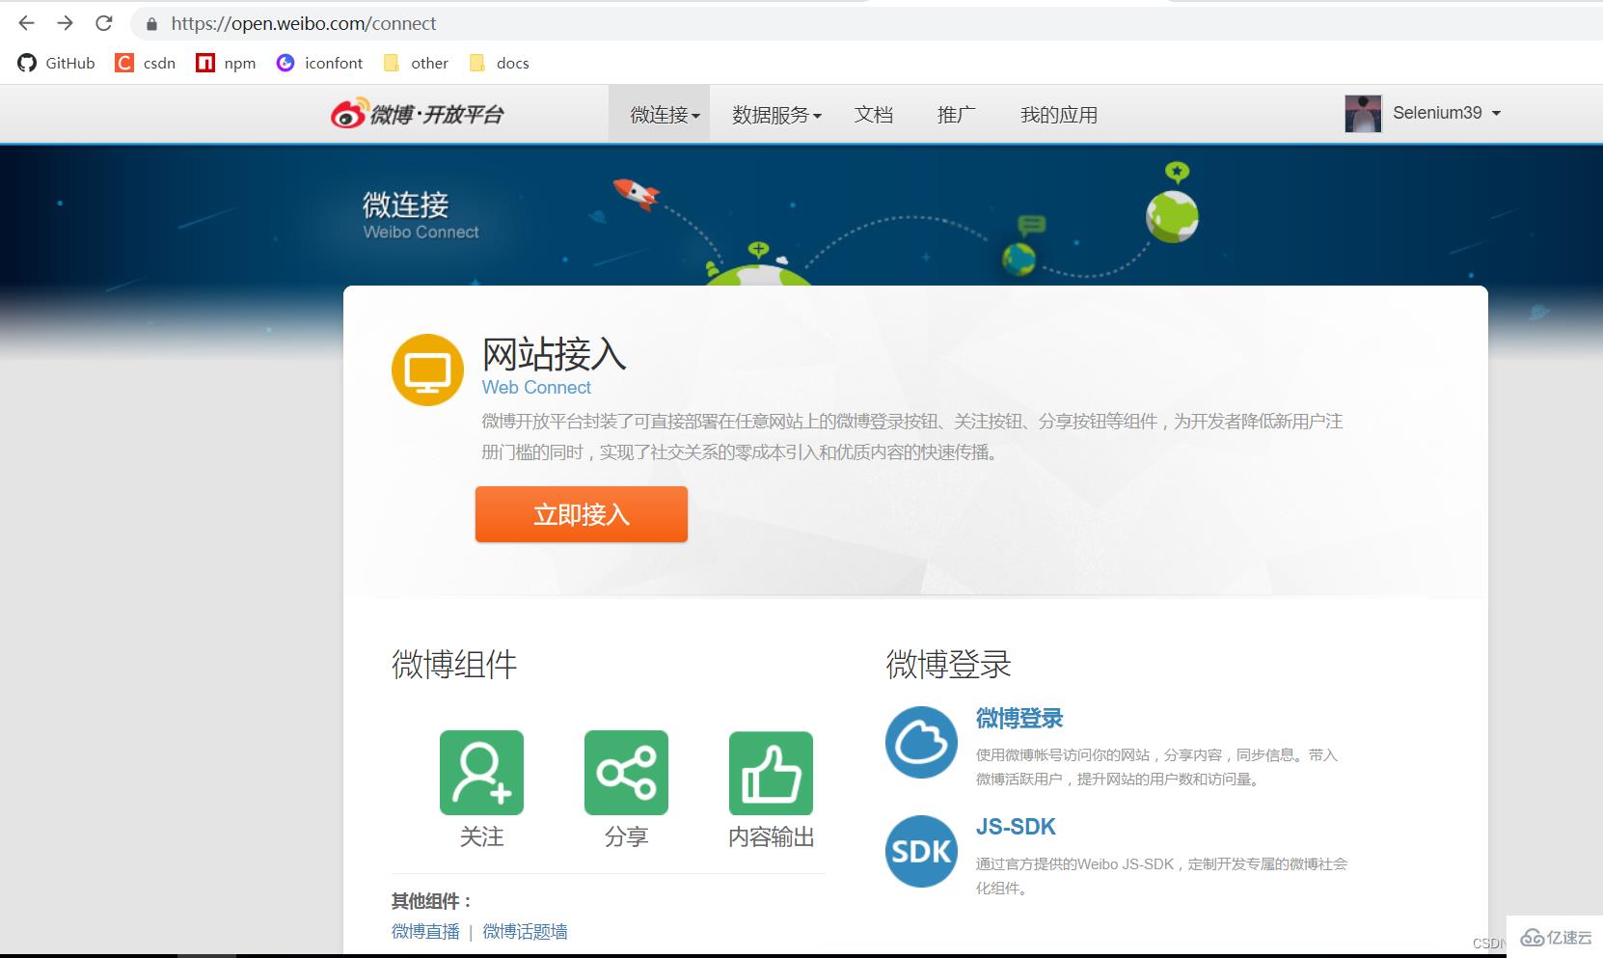The image size is (1603, 958).
Task: Click the 网站接入 heading
Action: (554, 354)
